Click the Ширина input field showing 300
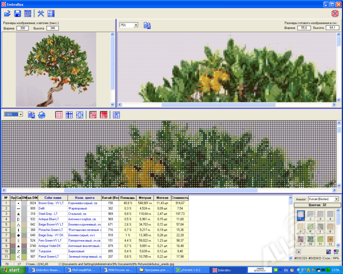 point(23,28)
